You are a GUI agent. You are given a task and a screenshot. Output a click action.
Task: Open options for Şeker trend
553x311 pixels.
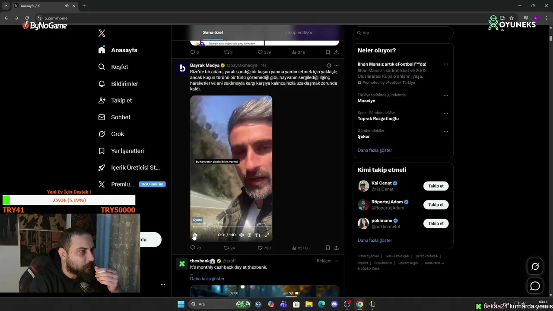coord(446,131)
